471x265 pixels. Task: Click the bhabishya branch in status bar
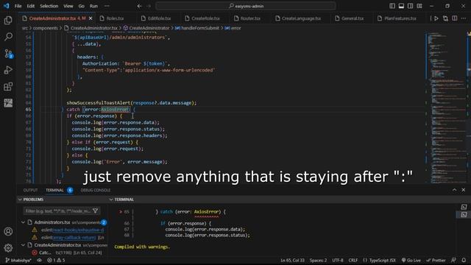point(18,260)
